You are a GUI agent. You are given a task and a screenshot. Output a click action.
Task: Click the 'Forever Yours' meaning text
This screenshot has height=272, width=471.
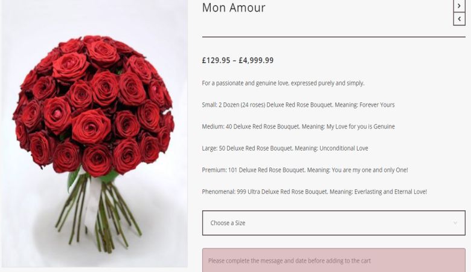click(377, 105)
